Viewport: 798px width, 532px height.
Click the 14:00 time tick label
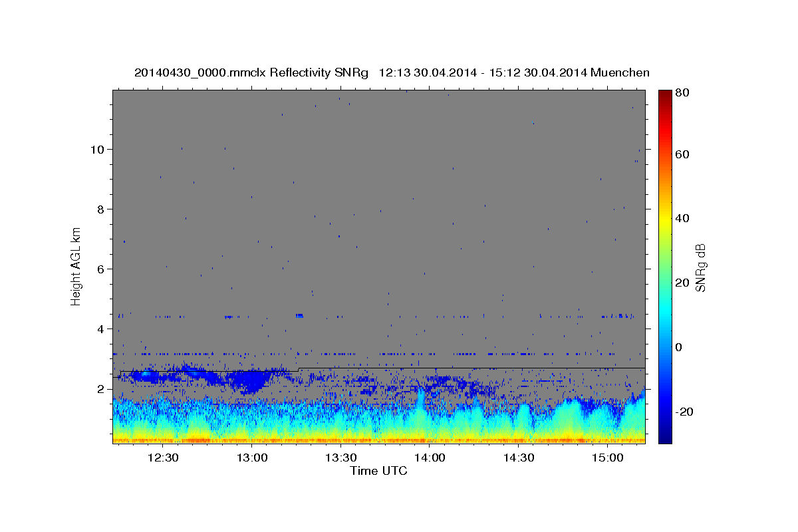(x=430, y=458)
